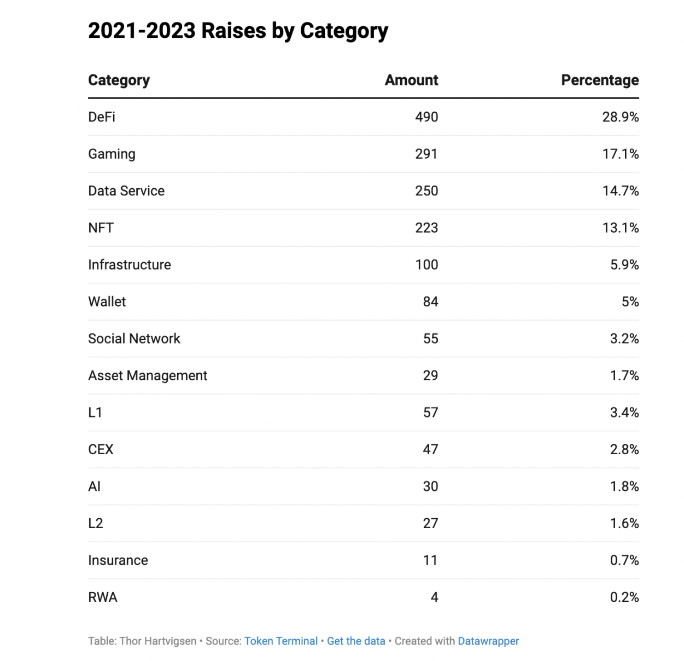Click the Get the data link
684x661 pixels.
click(x=356, y=641)
